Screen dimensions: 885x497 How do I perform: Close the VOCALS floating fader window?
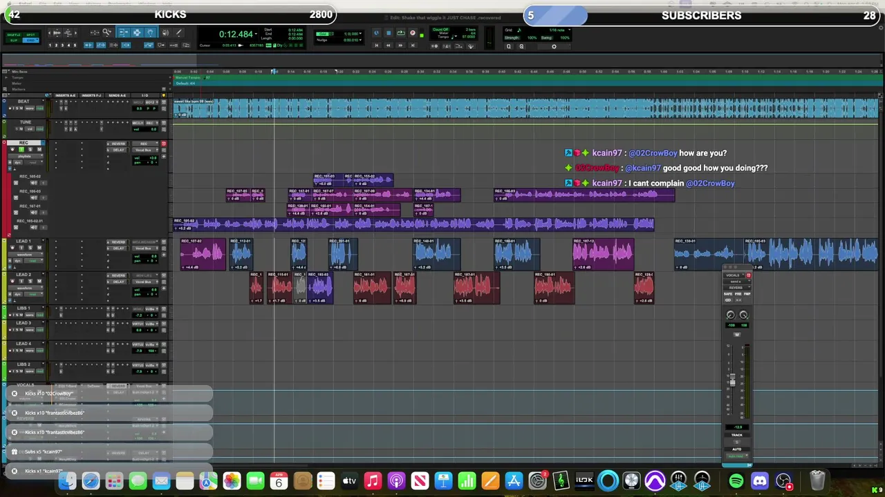coord(725,267)
